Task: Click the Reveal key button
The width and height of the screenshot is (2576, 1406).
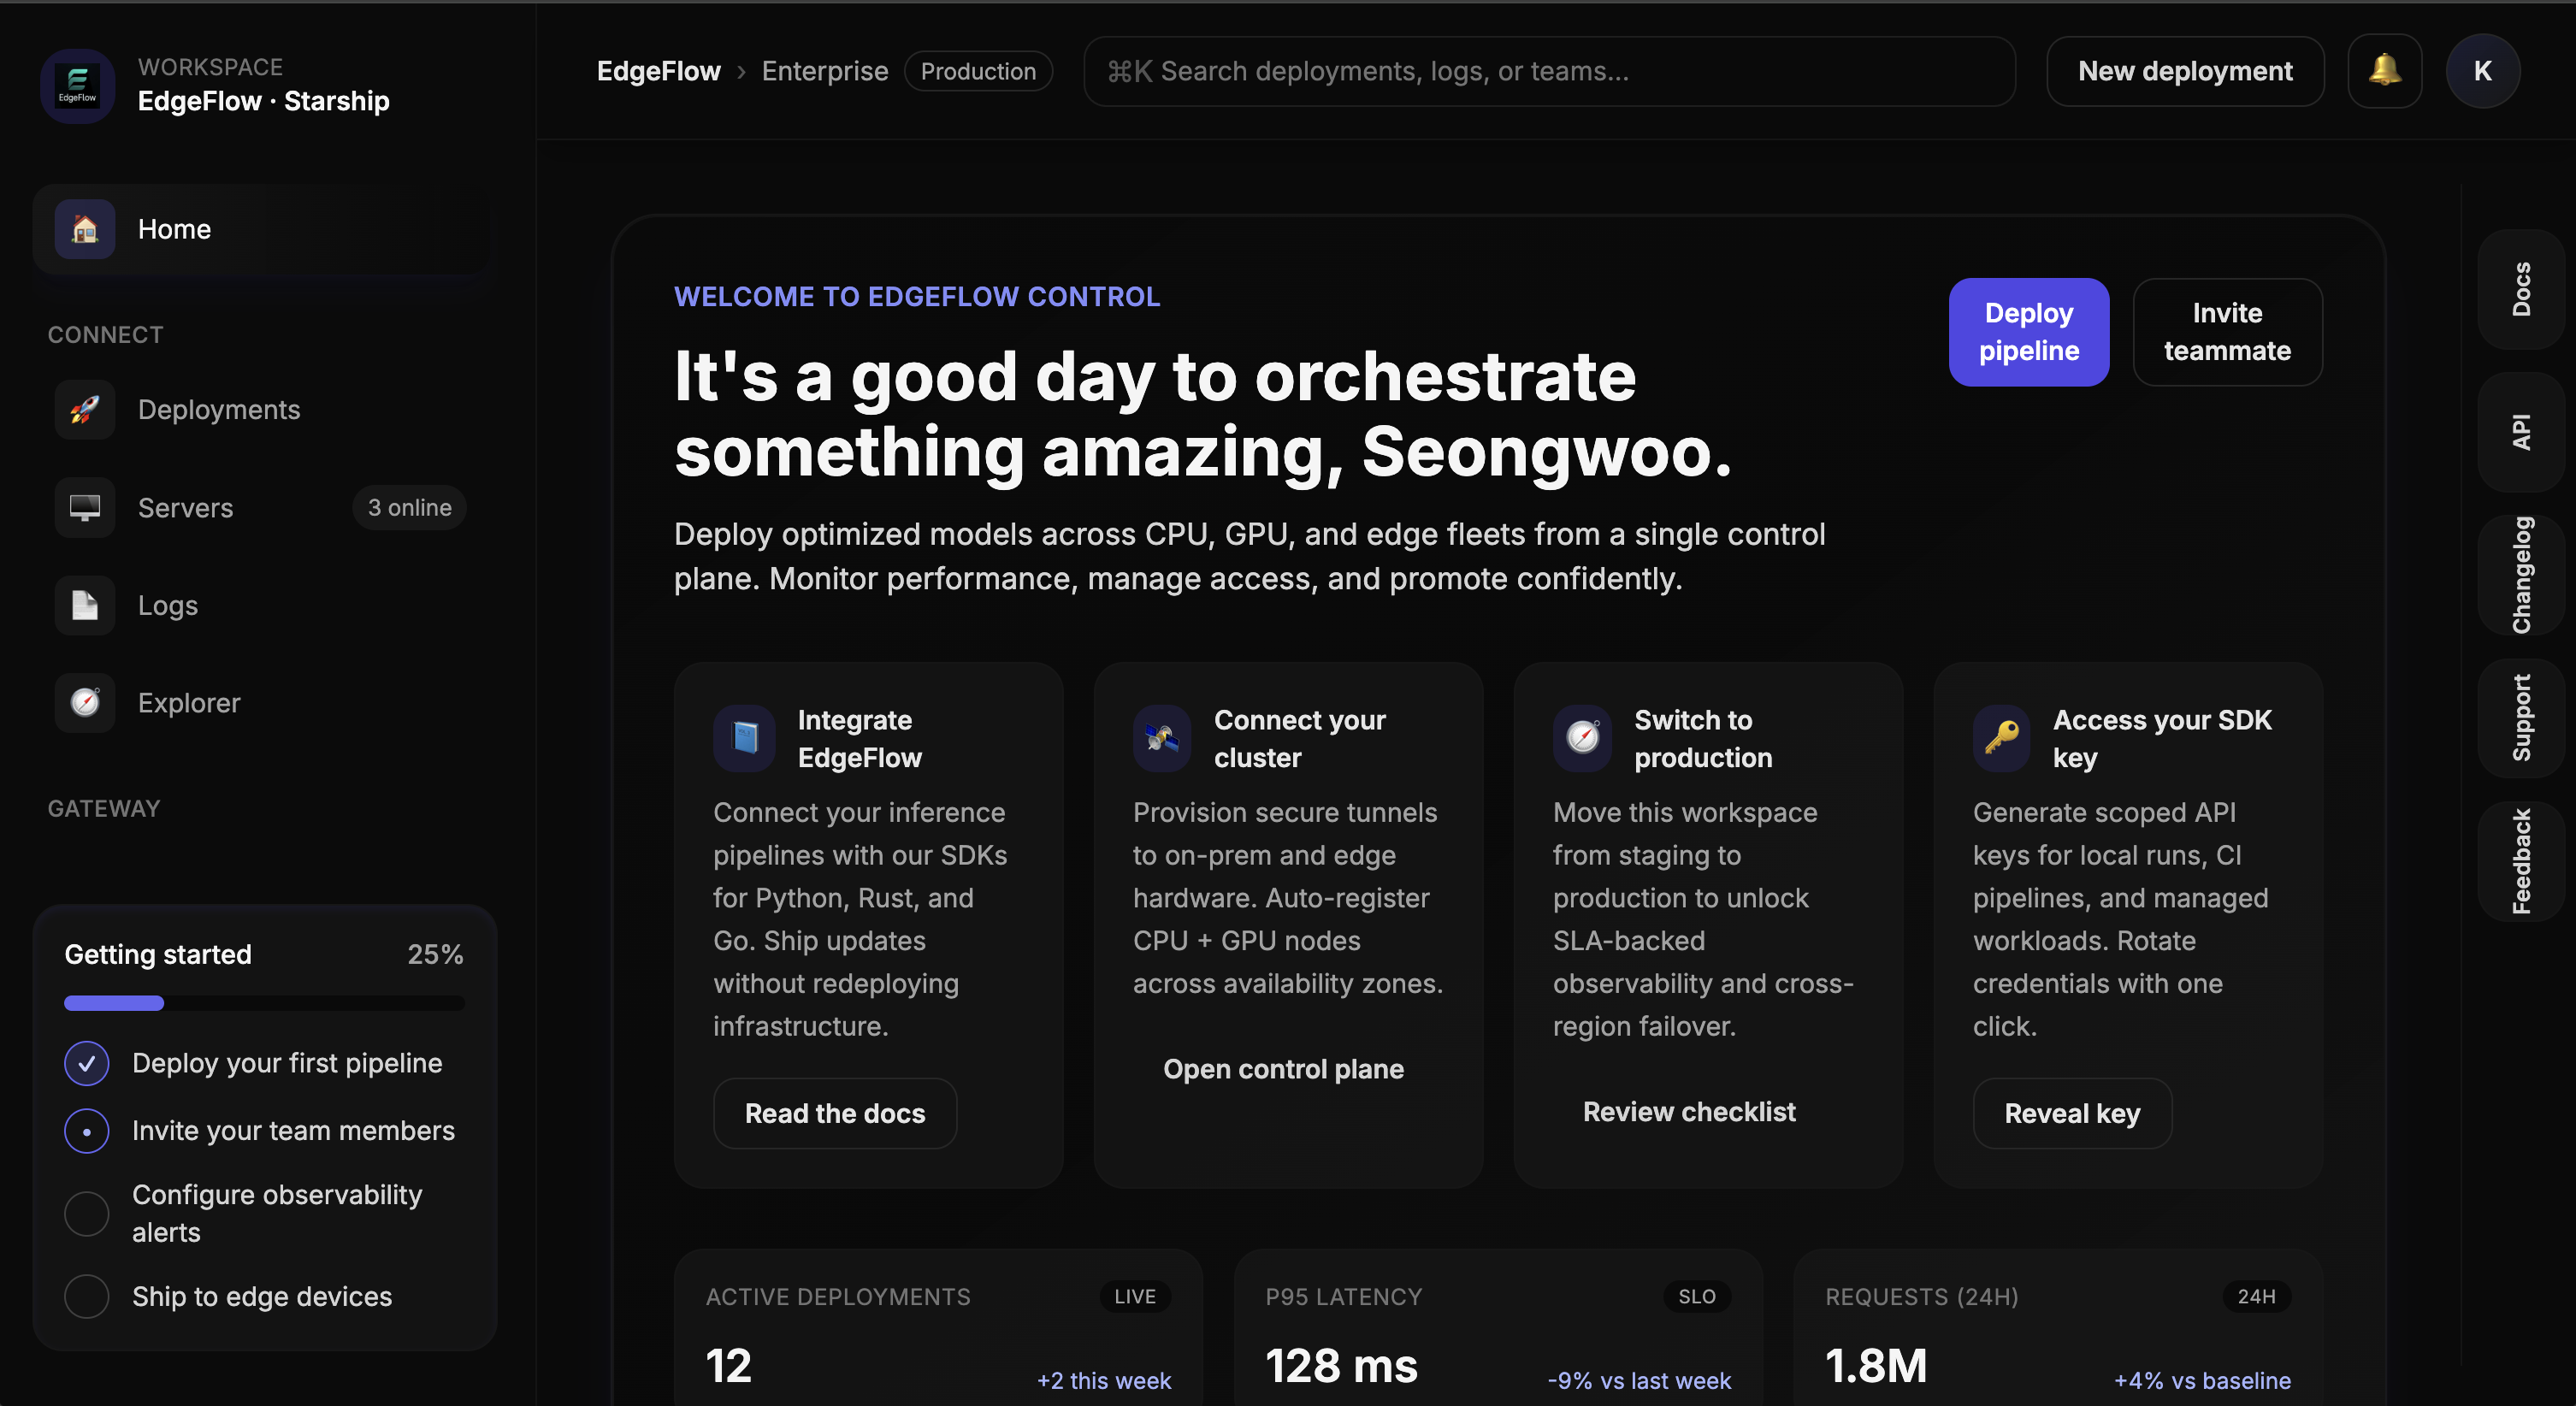Action: coord(2071,1113)
